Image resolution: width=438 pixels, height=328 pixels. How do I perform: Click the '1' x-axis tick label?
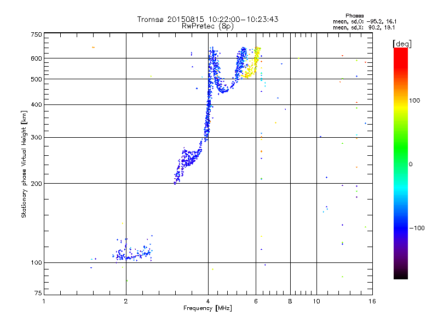(44, 301)
